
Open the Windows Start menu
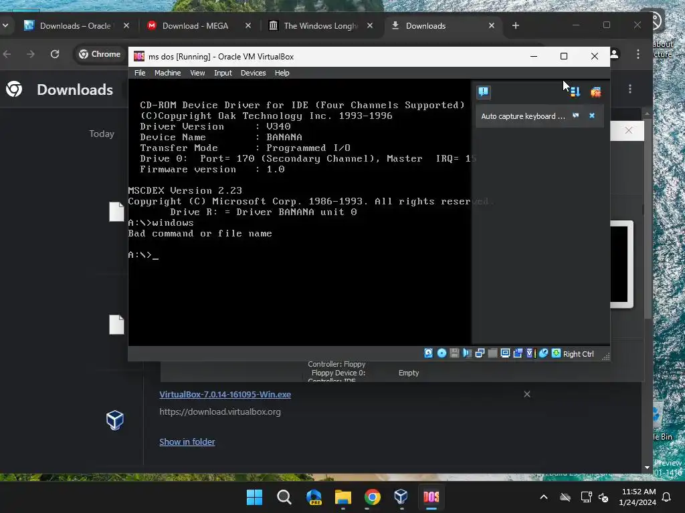click(254, 497)
